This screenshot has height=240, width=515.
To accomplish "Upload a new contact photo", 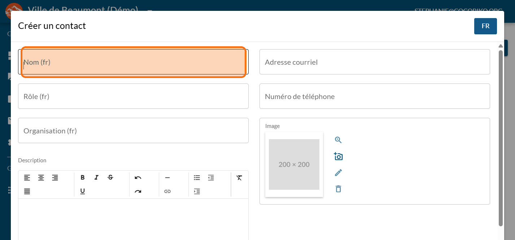I will click(338, 157).
